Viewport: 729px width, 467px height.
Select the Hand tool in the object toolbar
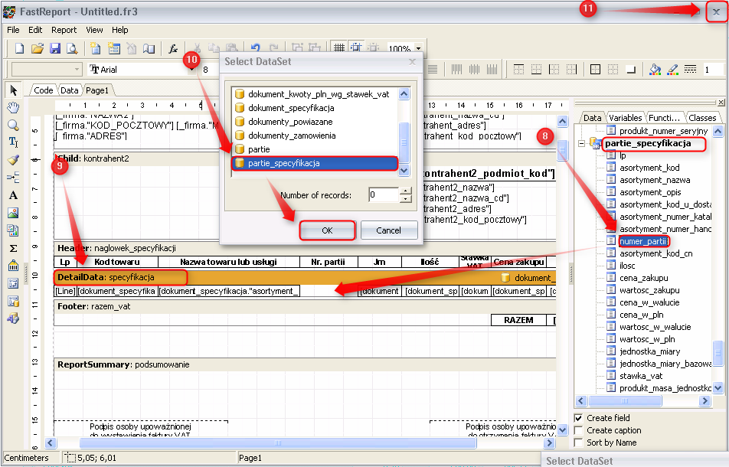pos(13,107)
